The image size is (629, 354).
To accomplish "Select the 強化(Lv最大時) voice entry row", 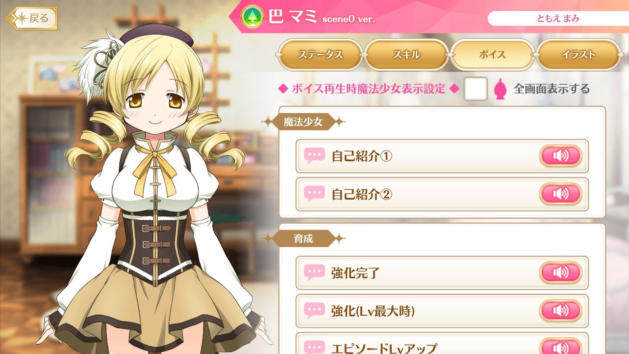I will [x=442, y=311].
